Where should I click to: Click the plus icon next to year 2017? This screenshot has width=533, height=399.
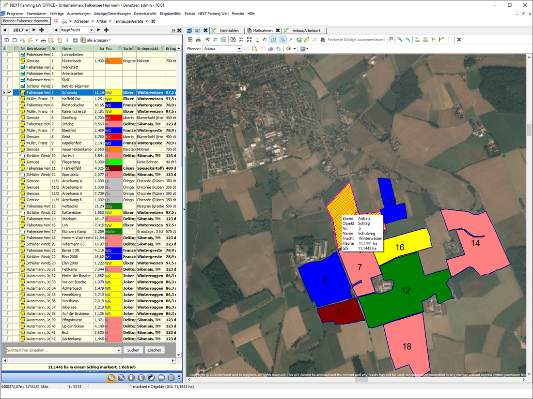[x=42, y=30]
